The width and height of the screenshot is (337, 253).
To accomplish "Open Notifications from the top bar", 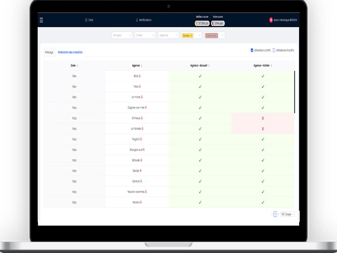I will [x=143, y=20].
